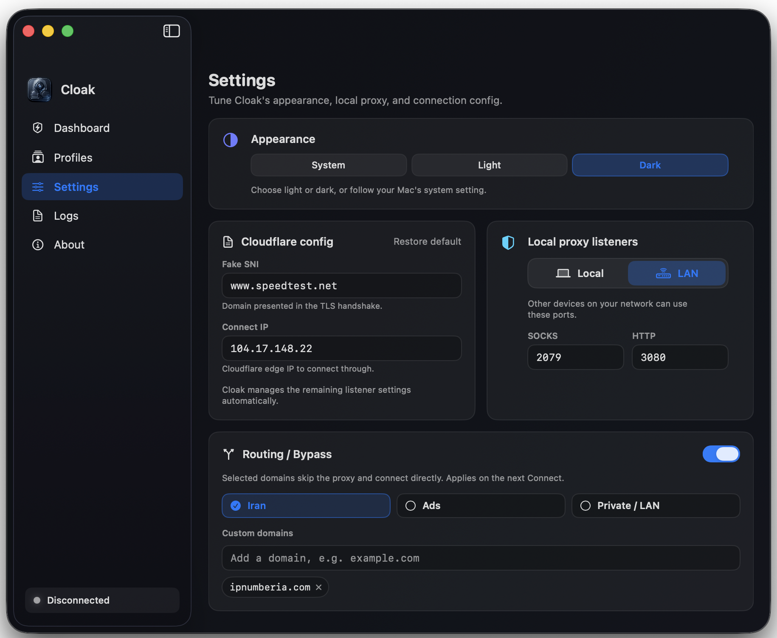Select the Dark appearance mode
The height and width of the screenshot is (638, 777).
coord(650,165)
